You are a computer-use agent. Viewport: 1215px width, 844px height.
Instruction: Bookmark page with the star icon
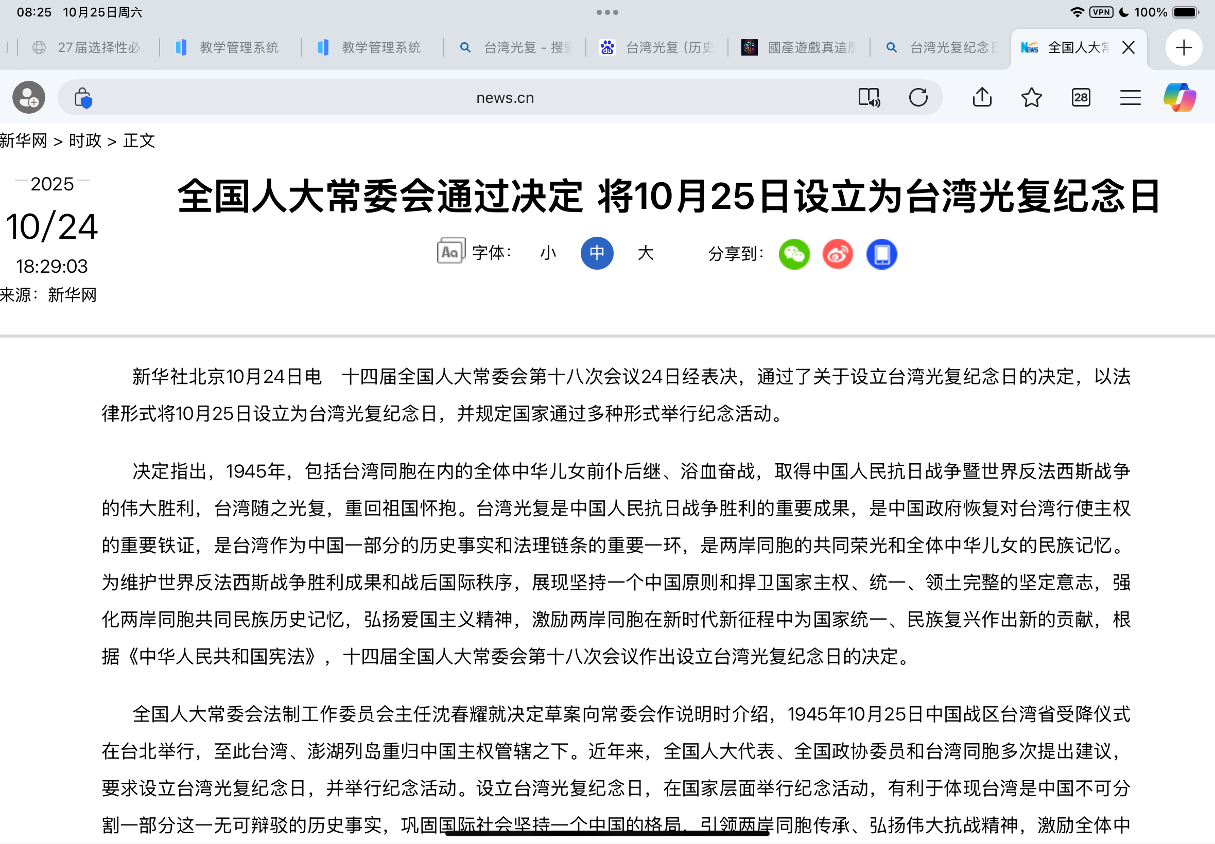(1031, 97)
